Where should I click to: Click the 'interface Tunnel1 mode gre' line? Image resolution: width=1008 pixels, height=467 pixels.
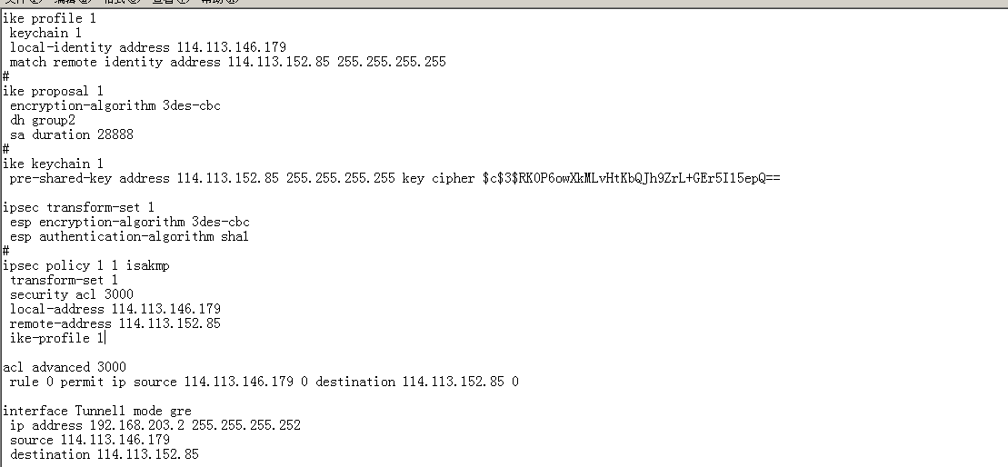[96, 412]
